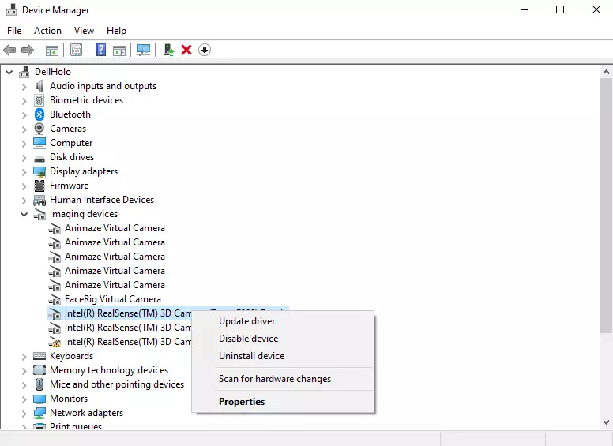
Task: Click the Keyboards category icon
Action: (x=39, y=356)
